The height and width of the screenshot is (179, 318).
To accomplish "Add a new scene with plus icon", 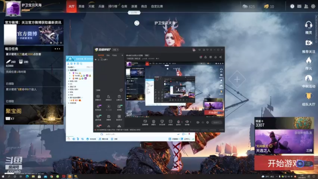I will 122,55.
